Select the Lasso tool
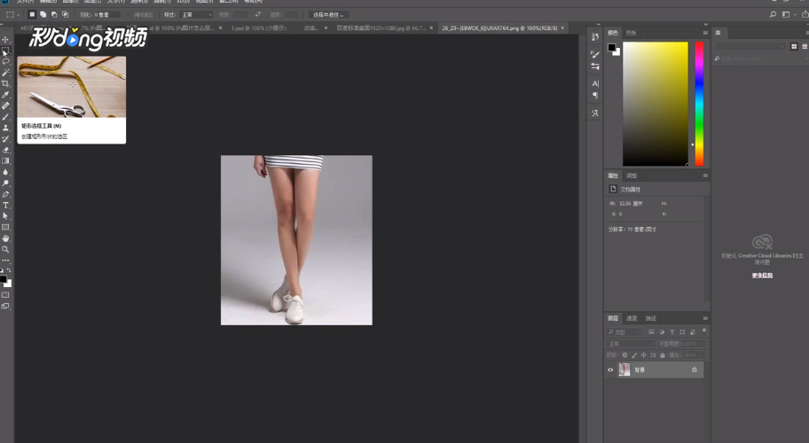 point(5,61)
